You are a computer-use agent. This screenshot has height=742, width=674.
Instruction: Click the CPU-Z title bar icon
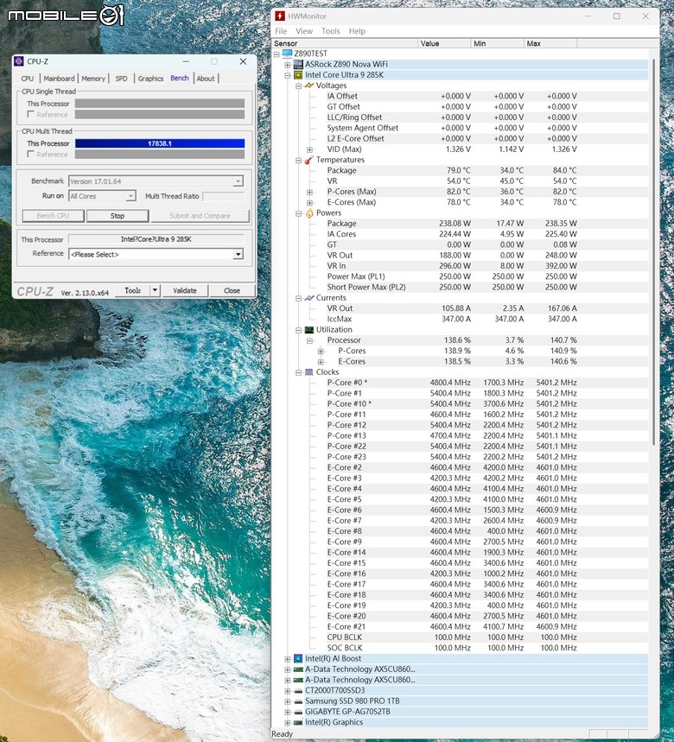click(x=19, y=61)
